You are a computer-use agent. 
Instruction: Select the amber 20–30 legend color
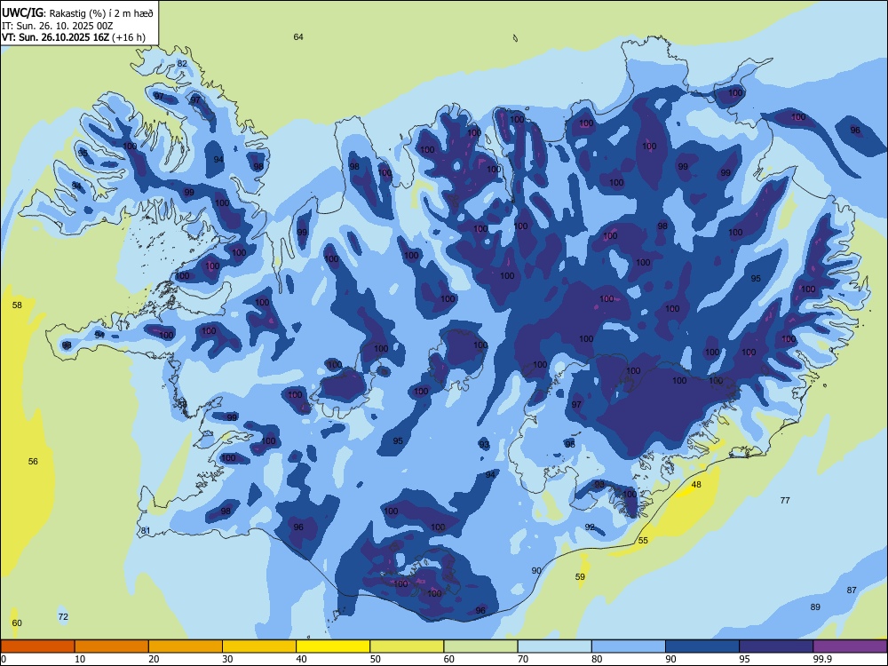pyautogui.click(x=186, y=646)
